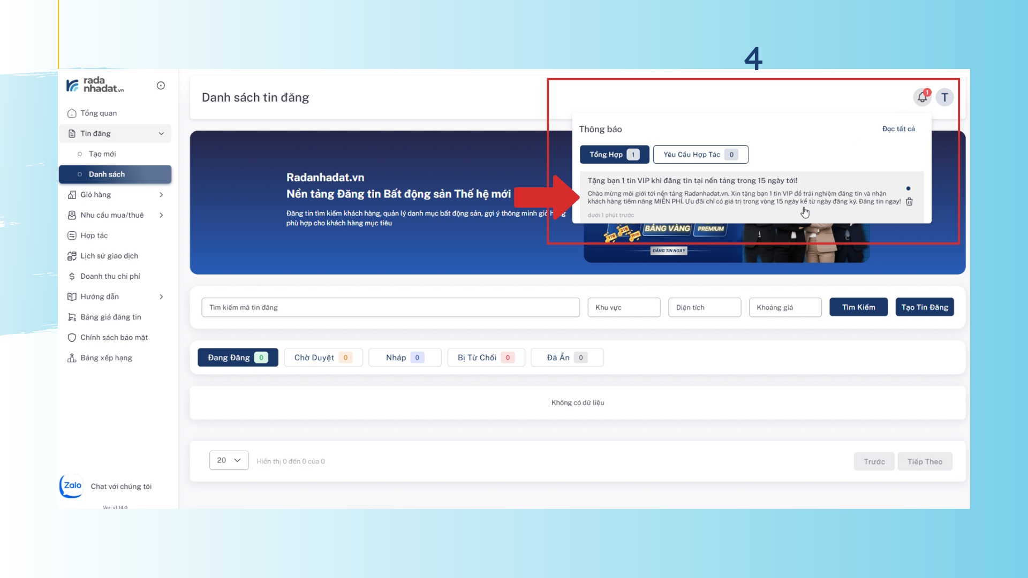The height and width of the screenshot is (578, 1028).
Task: Open Doanh thu chi phí menu item
Action: coord(115,276)
